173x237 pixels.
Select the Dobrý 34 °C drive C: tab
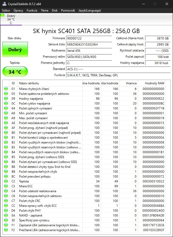pyautogui.click(x=11, y=19)
